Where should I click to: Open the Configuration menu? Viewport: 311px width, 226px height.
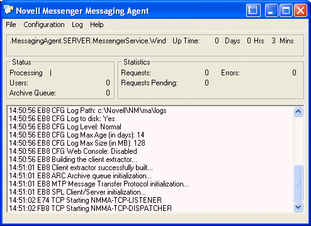coord(44,24)
